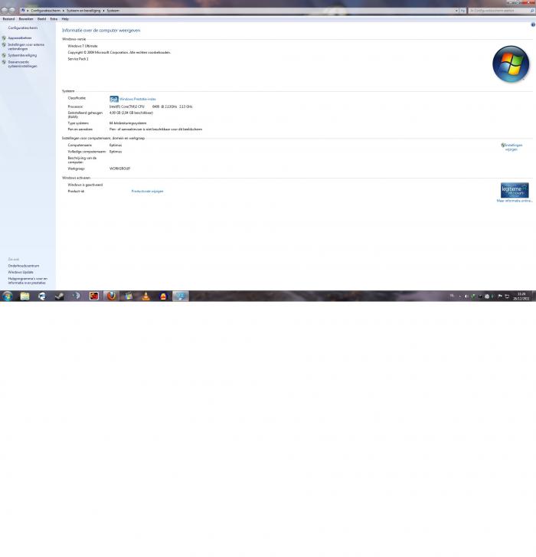Click the genuine Microsoft software badge
This screenshot has width=536, height=557.
(x=515, y=190)
